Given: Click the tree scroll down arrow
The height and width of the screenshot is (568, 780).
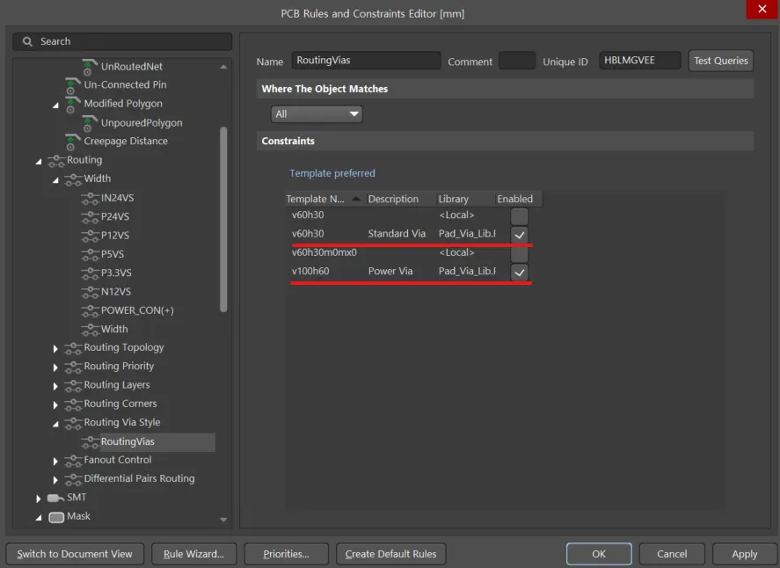Looking at the screenshot, I should [x=223, y=520].
